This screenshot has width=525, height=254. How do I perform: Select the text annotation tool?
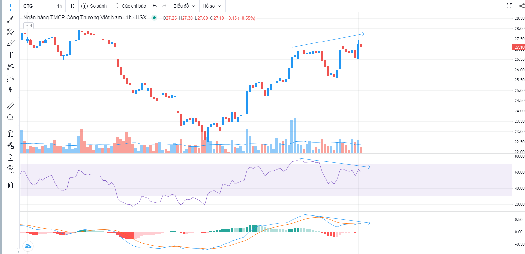[x=10, y=55]
